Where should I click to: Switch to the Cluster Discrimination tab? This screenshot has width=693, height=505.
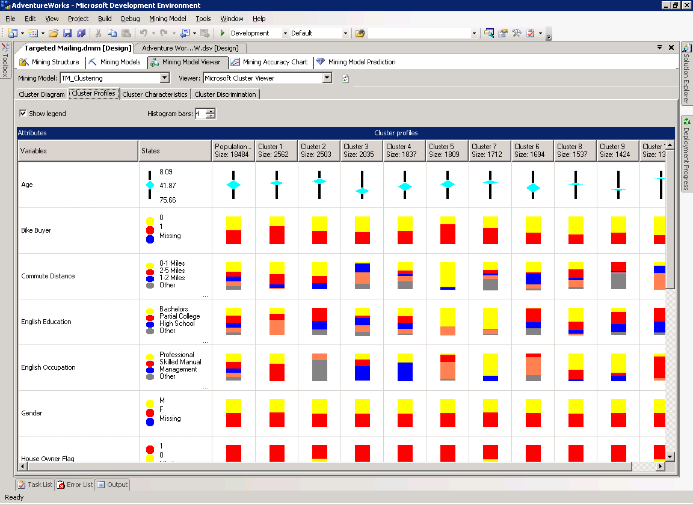(226, 94)
